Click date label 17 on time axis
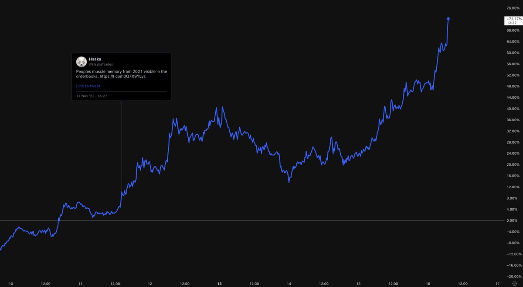The width and height of the screenshot is (523, 287). coord(498,284)
